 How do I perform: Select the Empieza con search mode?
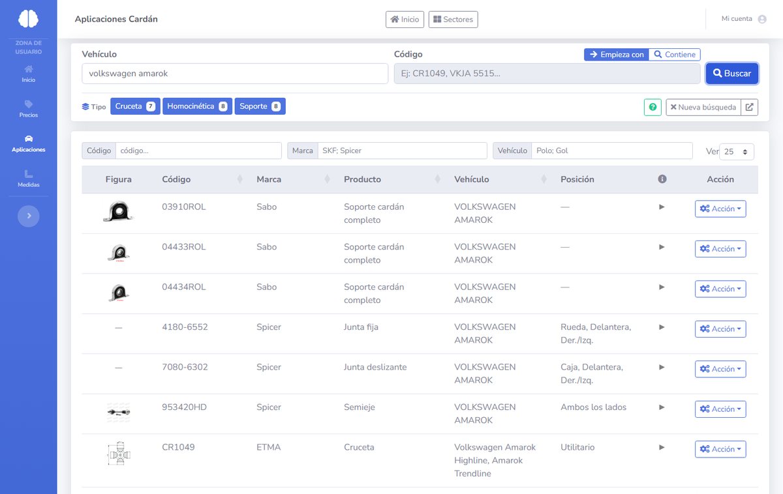pyautogui.click(x=617, y=55)
